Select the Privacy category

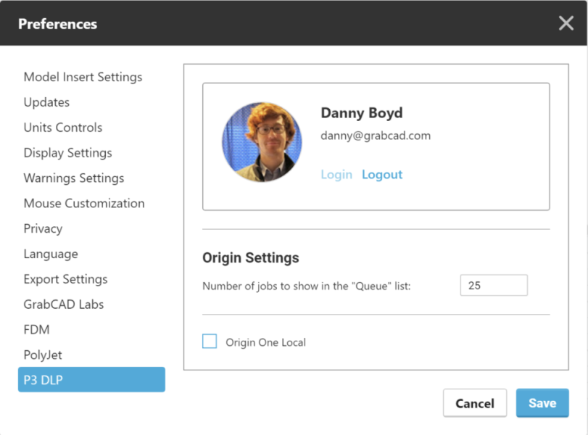[x=43, y=228]
